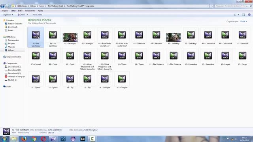Select the 07 - Crossed SRT file
The height and width of the screenshot is (142, 253).
coord(36,57)
